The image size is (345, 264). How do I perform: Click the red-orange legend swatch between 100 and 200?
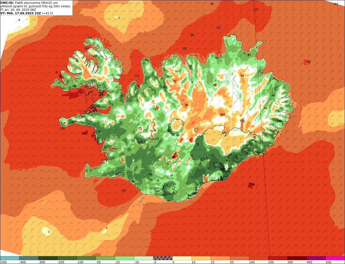pos(258,258)
